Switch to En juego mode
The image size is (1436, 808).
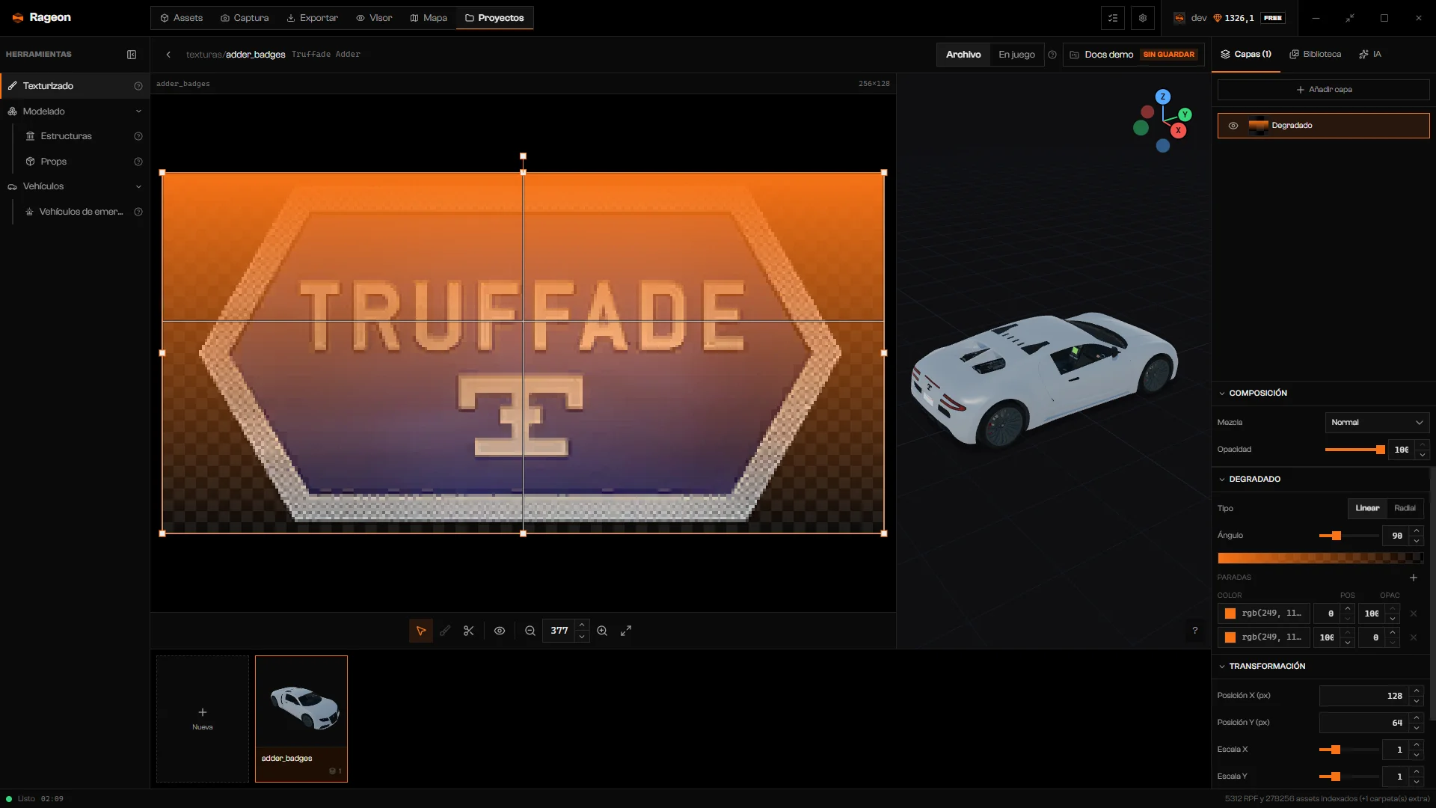[x=1016, y=55]
